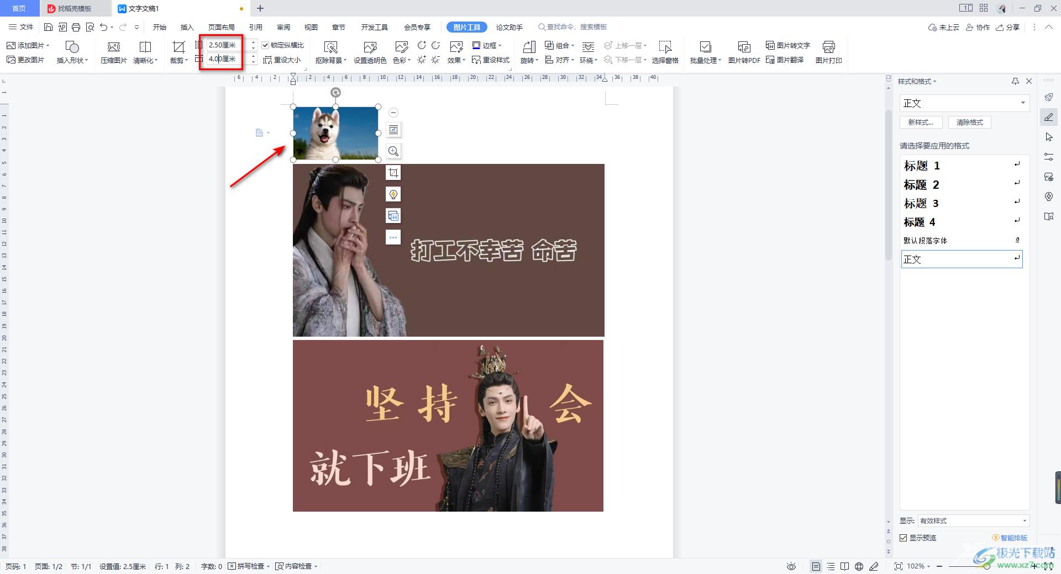Click Picture to PDF (图片转PDF) tool

pos(744,53)
